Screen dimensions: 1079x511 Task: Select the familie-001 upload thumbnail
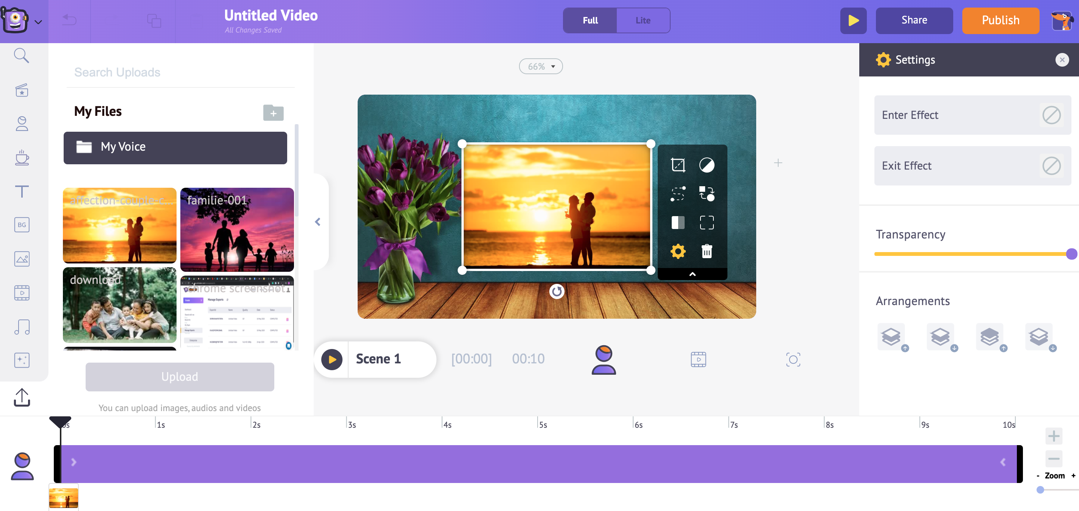(x=237, y=229)
